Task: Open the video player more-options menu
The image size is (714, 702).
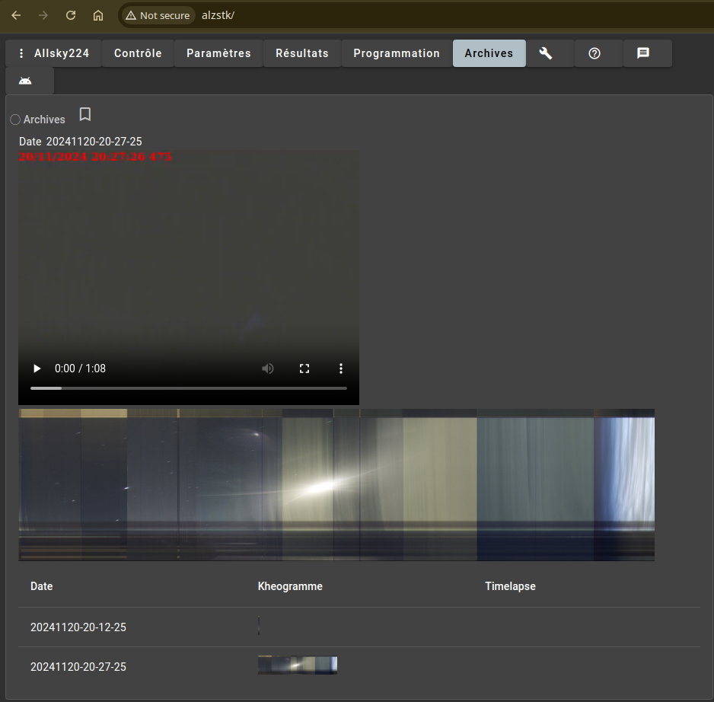Action: point(340,369)
